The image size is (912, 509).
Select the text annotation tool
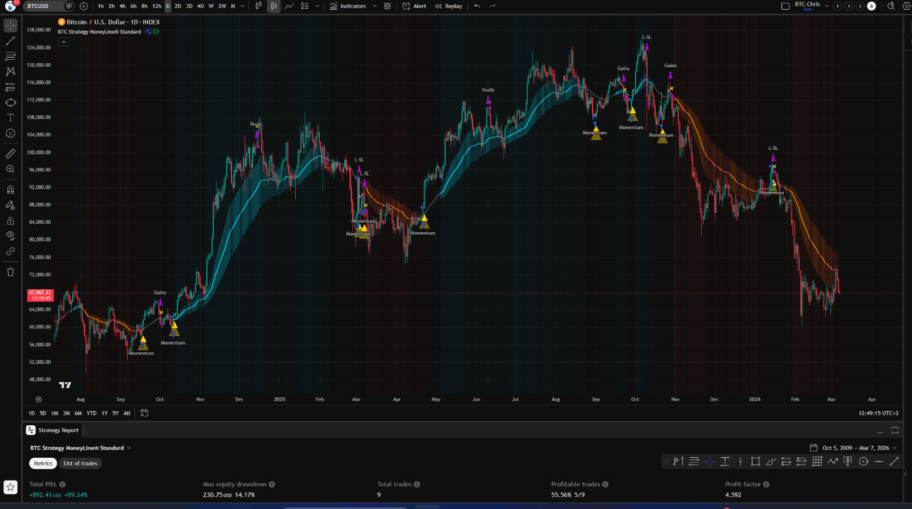coord(10,118)
